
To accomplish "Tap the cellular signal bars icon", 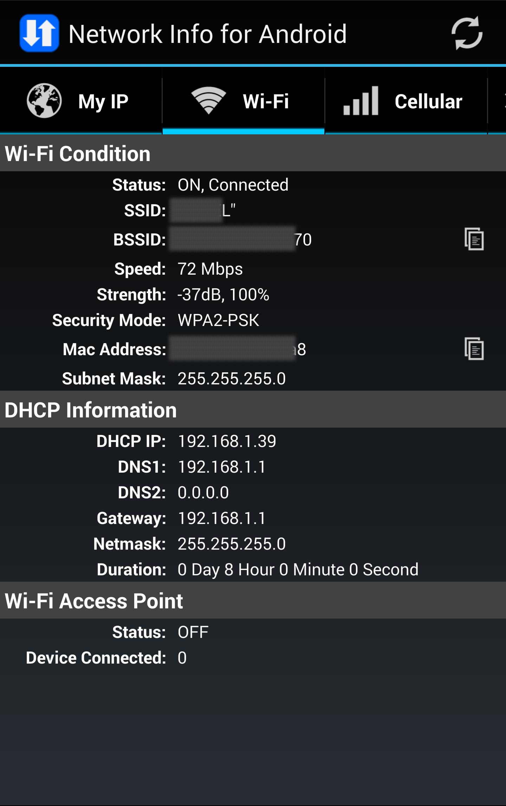I will (x=361, y=101).
